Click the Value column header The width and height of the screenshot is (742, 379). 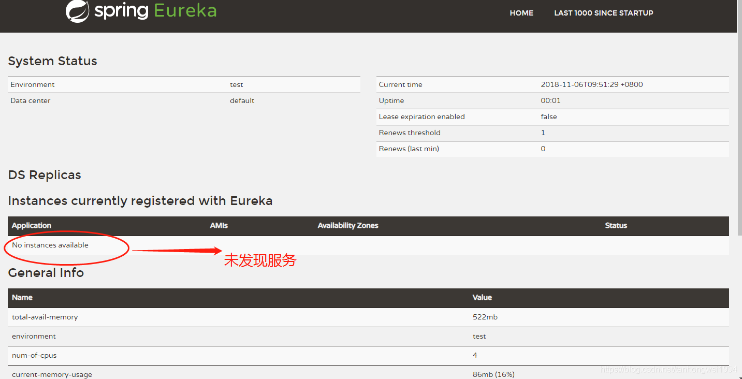[482, 298]
